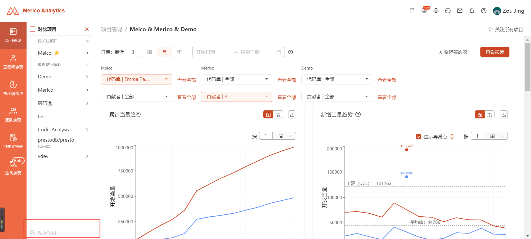
Task: Open Meico 代码库 Emma Te... dropdown
Action: (136, 79)
